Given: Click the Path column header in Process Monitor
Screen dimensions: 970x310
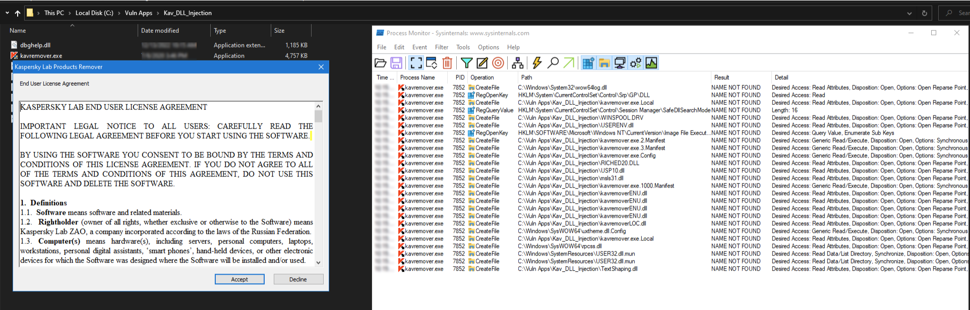Looking at the screenshot, I should click(615, 78).
